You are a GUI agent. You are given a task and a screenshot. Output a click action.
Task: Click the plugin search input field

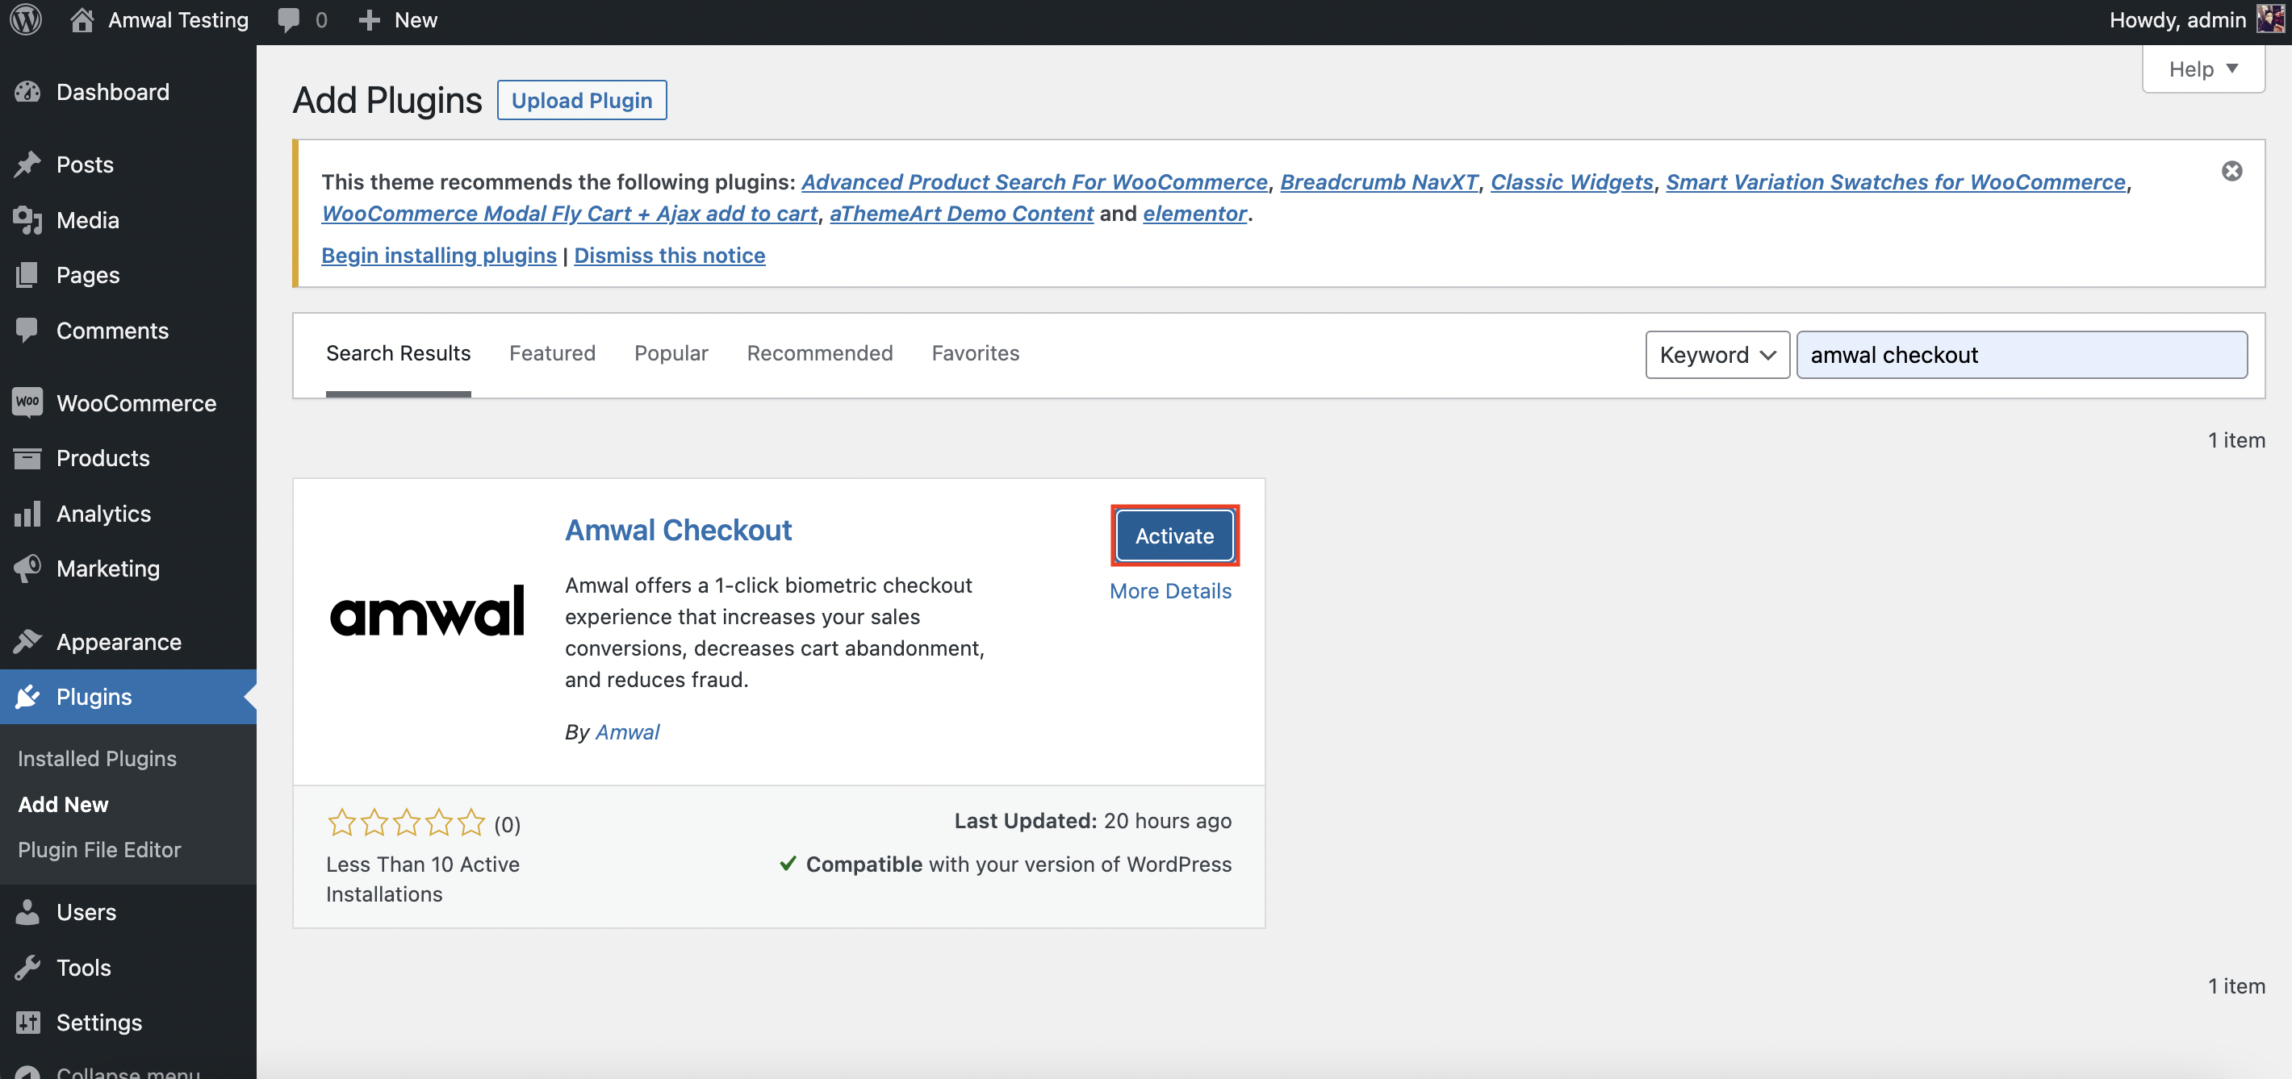tap(2021, 355)
